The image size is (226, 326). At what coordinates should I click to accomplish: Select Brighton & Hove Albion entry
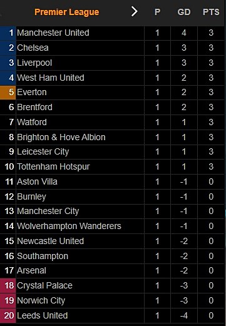(x=61, y=137)
